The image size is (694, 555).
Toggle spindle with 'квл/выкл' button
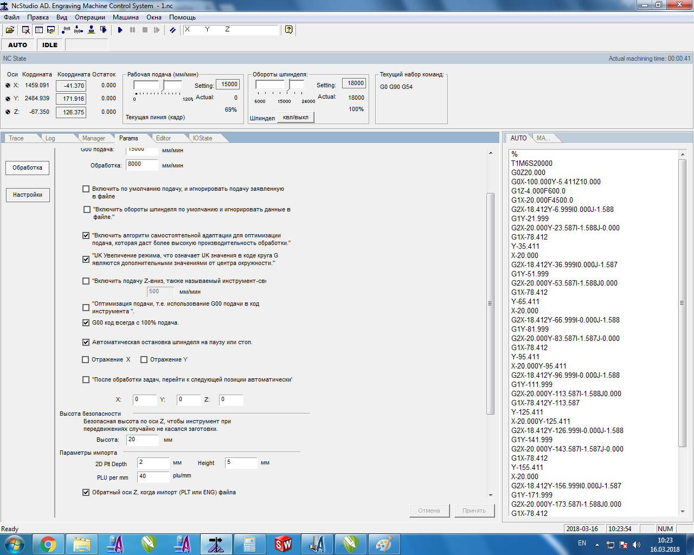[x=295, y=118]
